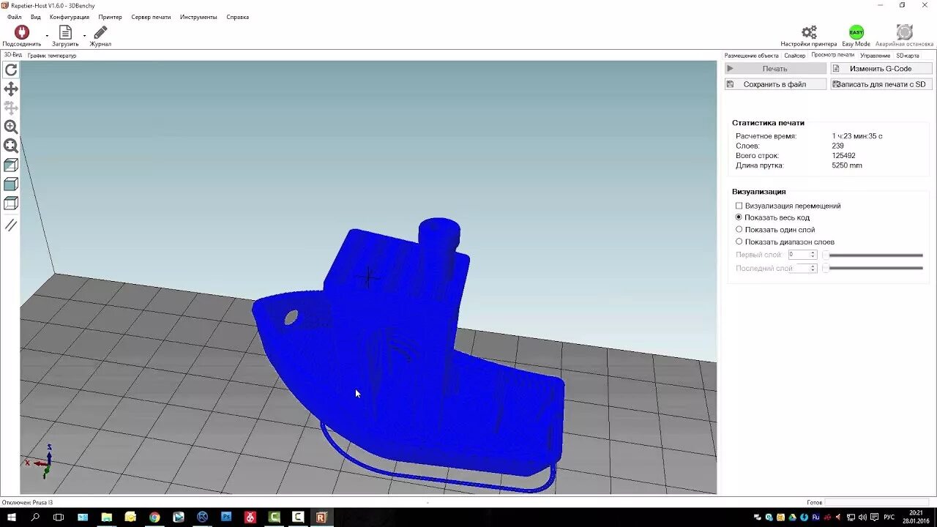This screenshot has width=937, height=527.
Task: Click Аварийная остановка emergency stop icon
Action: tap(905, 32)
